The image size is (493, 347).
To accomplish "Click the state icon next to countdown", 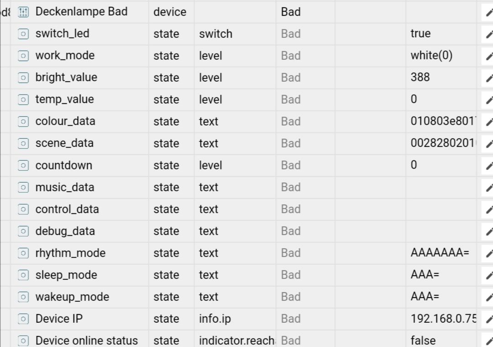I will click(x=23, y=165).
